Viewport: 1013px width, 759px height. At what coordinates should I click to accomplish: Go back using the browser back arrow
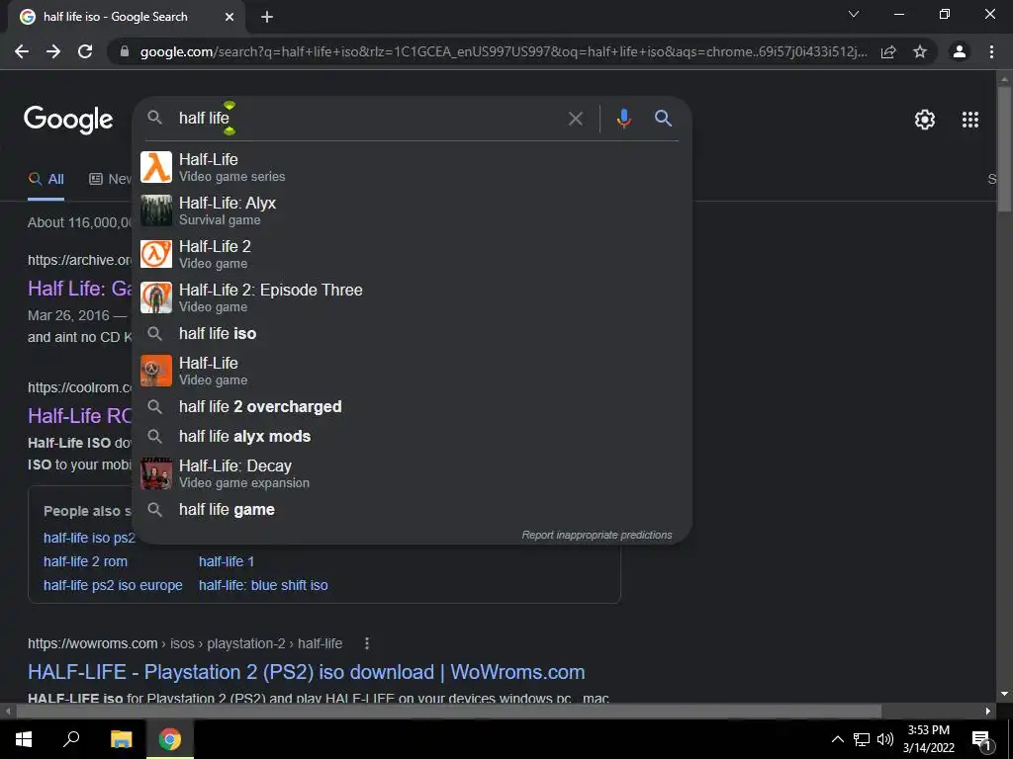22,51
